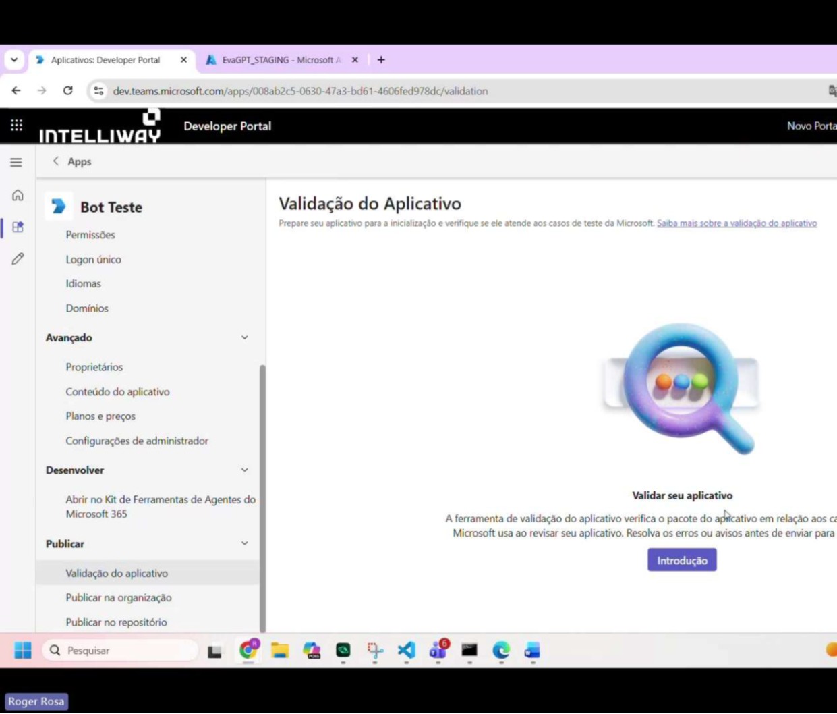Click the Bot Teste app logo icon
Screen dimensions: 837x714
(x=59, y=207)
